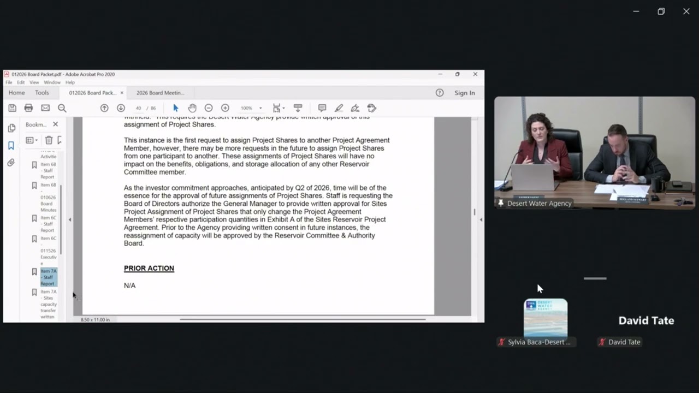This screenshot has height=393, width=699.
Task: Select bookmark Item 6B 010626 Board Minutes
Action: (48, 197)
